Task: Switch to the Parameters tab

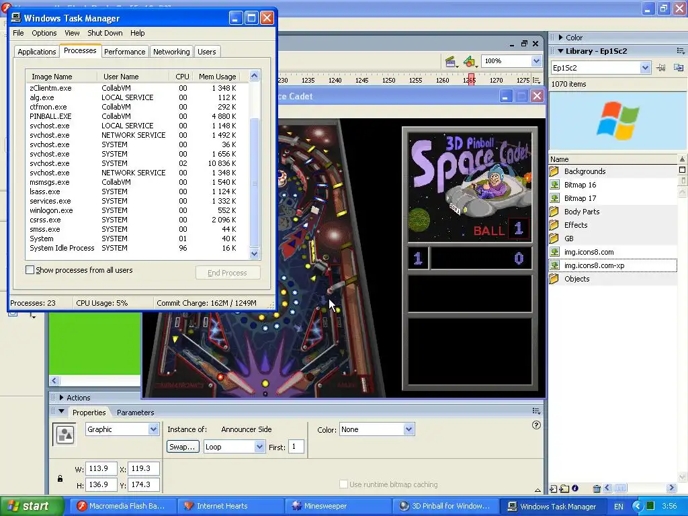Action: click(135, 413)
